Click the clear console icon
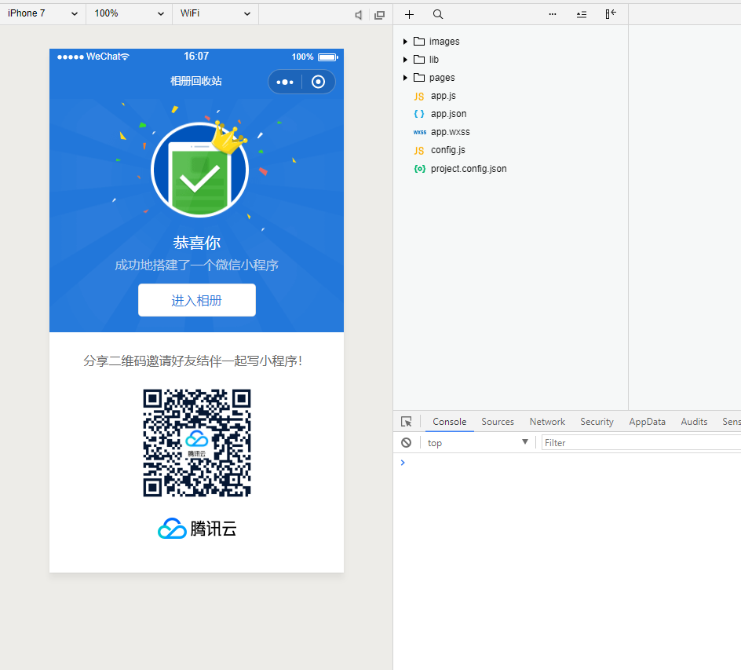741x670 pixels. click(x=406, y=443)
